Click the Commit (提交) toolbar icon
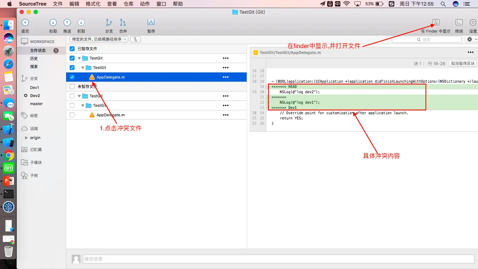The width and height of the screenshot is (478, 269). tap(25, 23)
